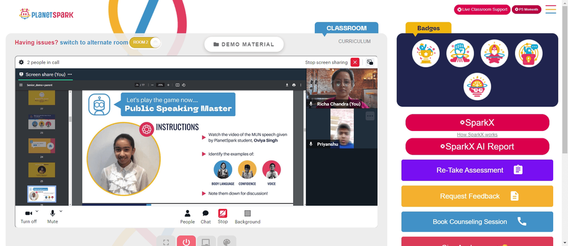Expand camera options chevron

click(x=37, y=211)
